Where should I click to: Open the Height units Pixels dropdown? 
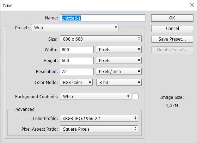119,60
